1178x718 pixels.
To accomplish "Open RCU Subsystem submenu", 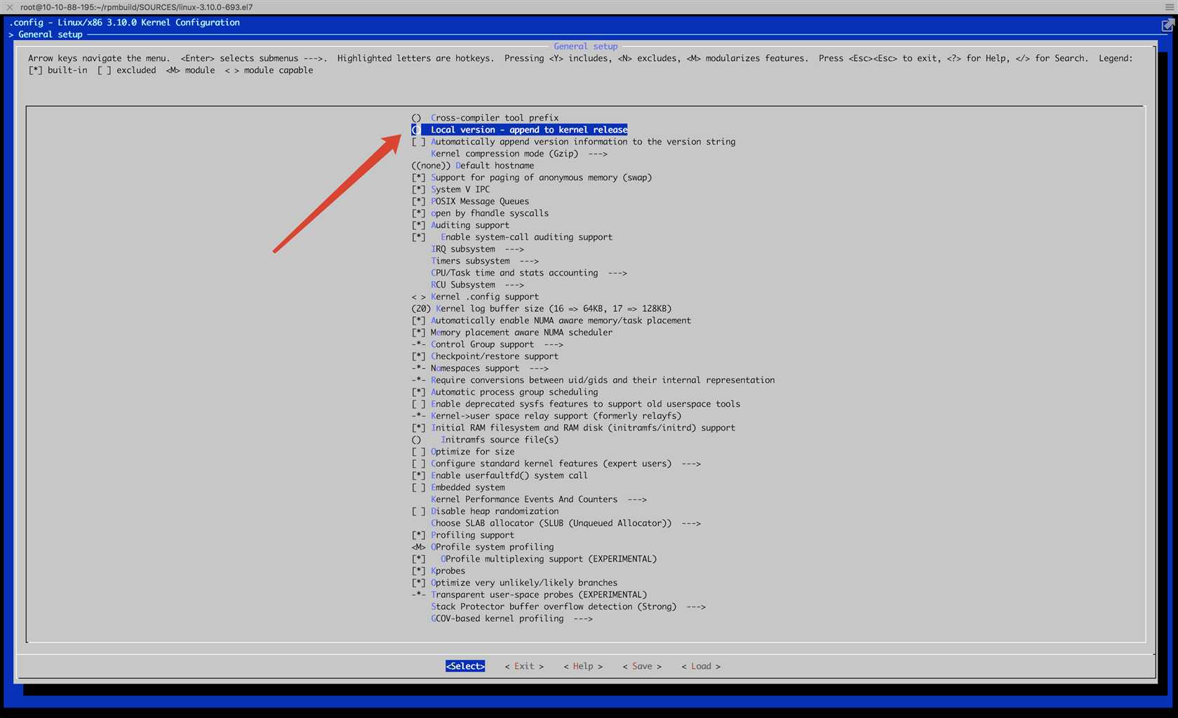I will (x=477, y=285).
